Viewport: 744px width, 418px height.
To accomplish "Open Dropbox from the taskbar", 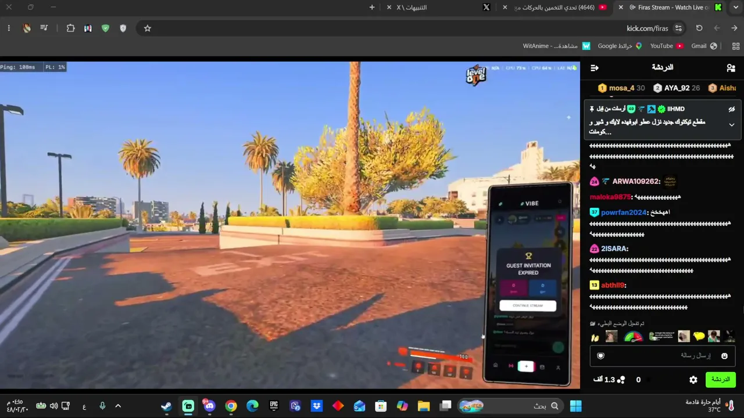I will tap(317, 406).
